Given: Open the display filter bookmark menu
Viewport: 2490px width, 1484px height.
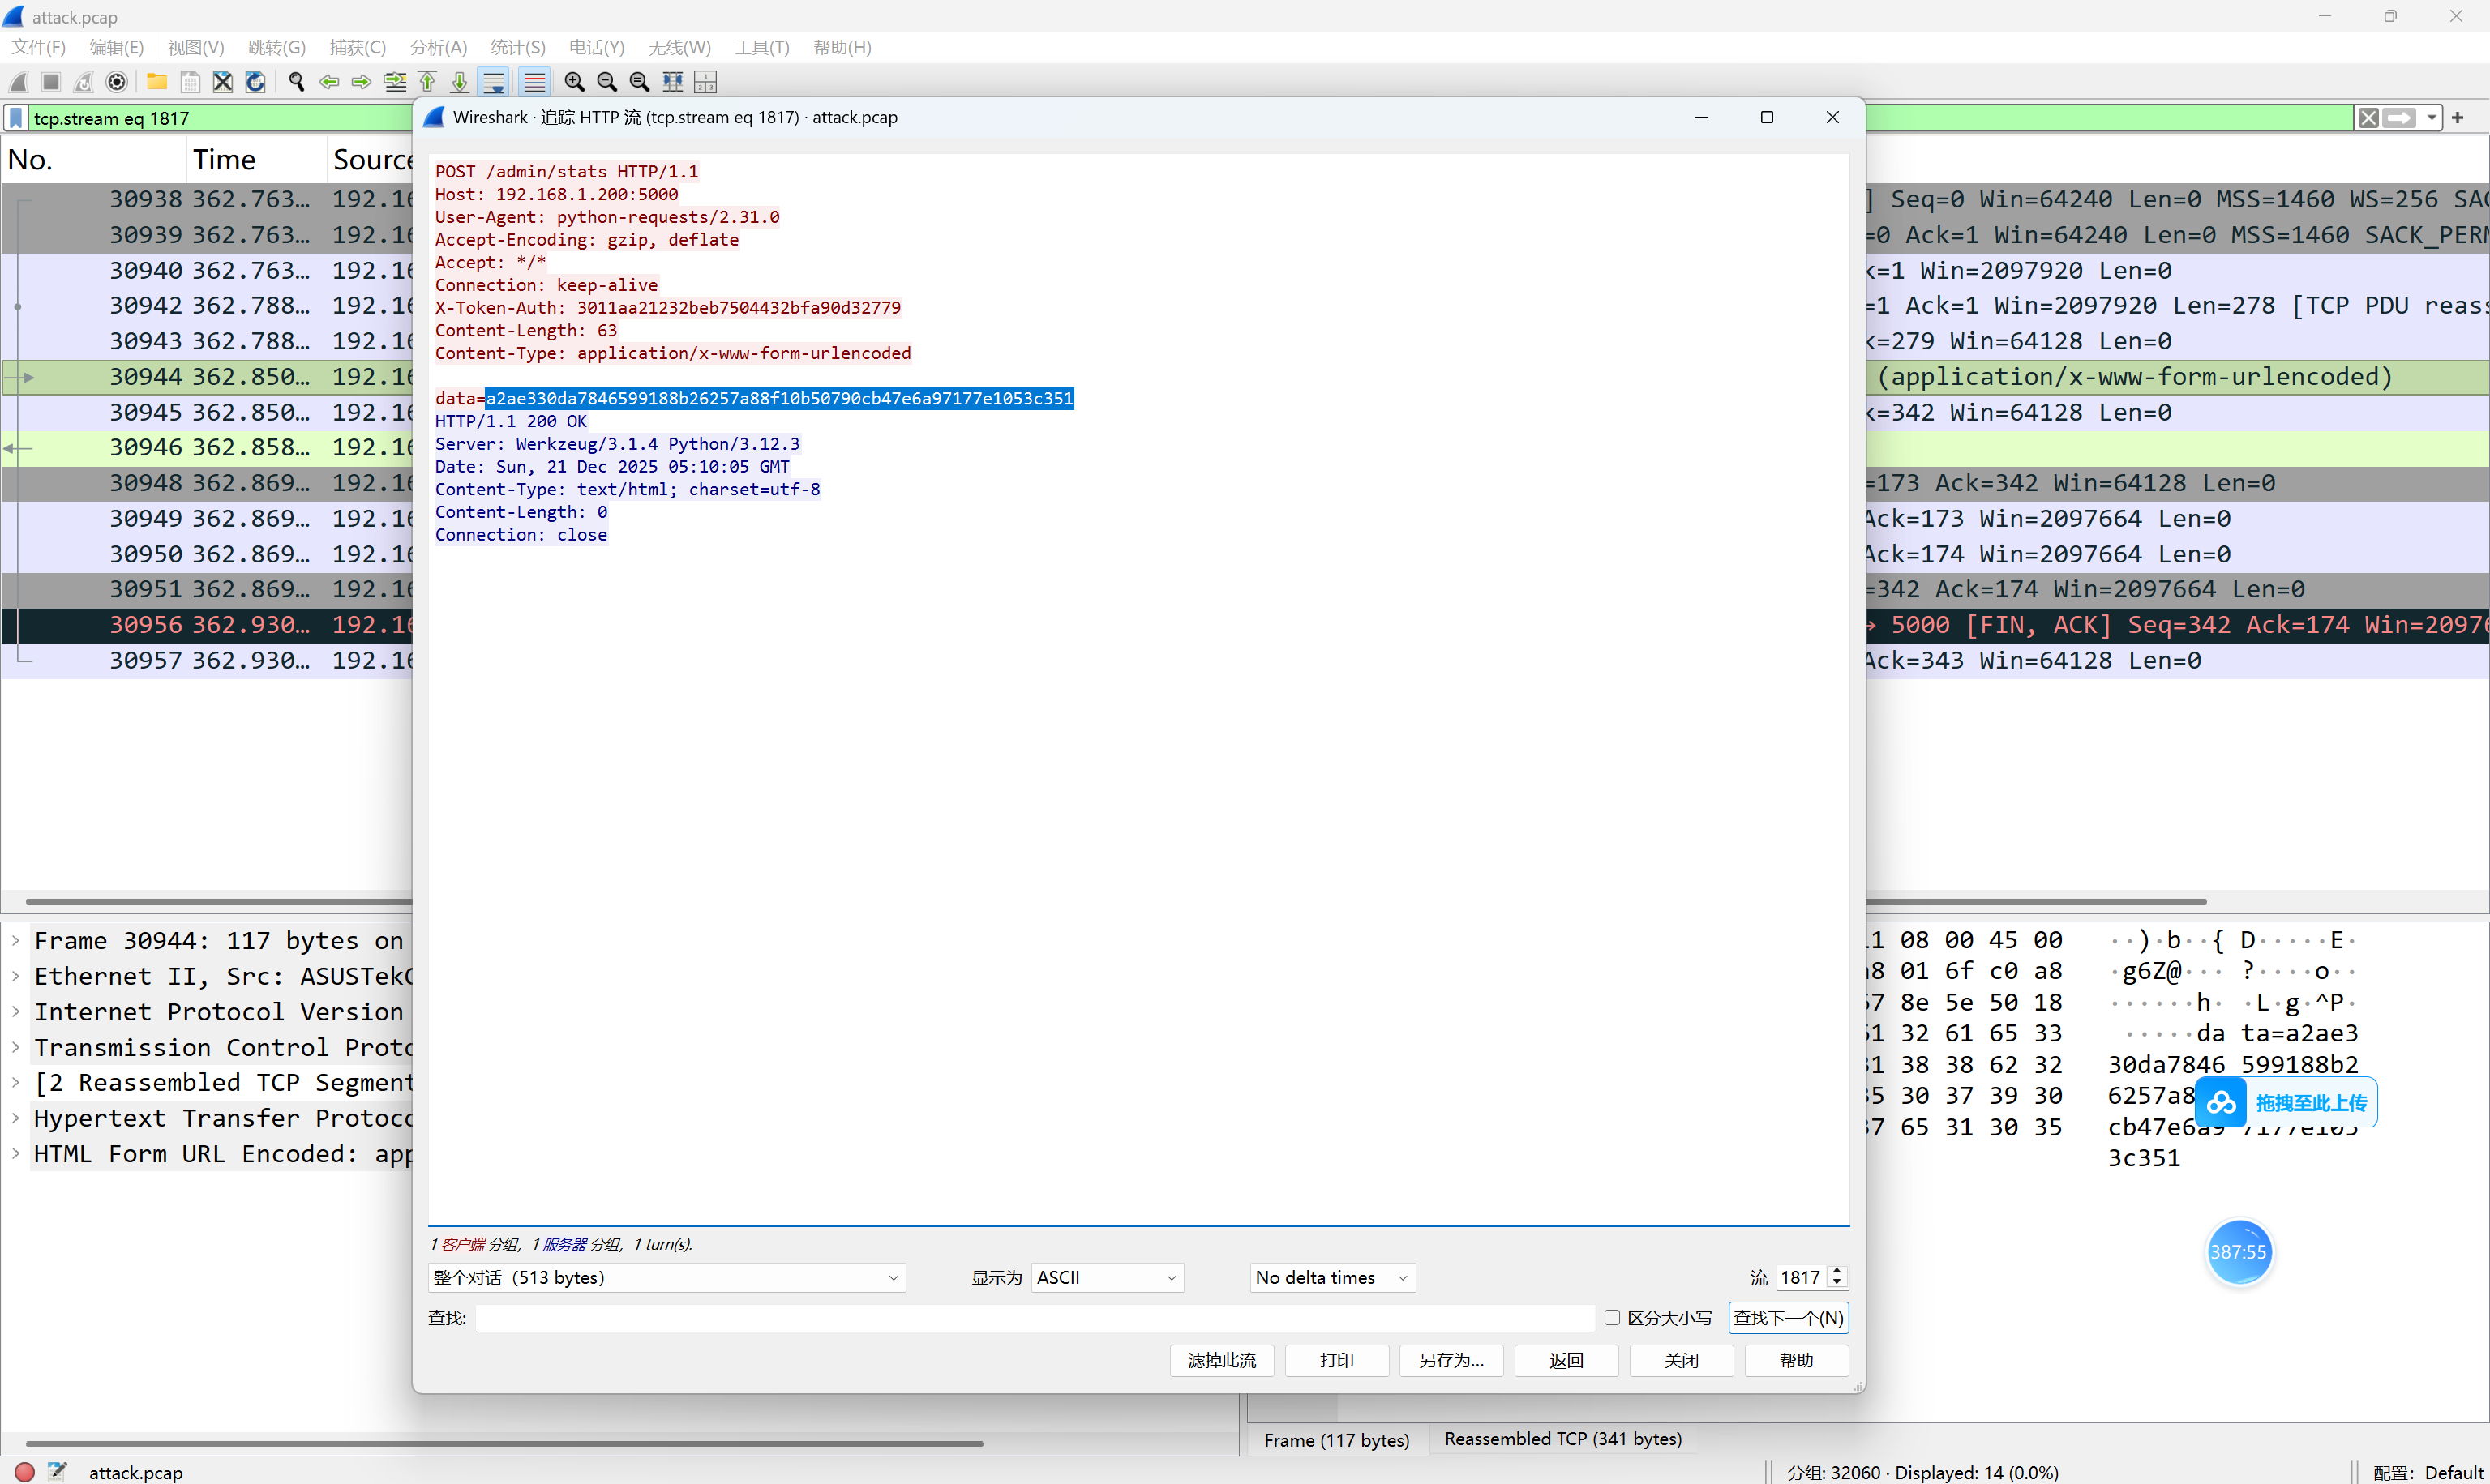Looking at the screenshot, I should 16,118.
